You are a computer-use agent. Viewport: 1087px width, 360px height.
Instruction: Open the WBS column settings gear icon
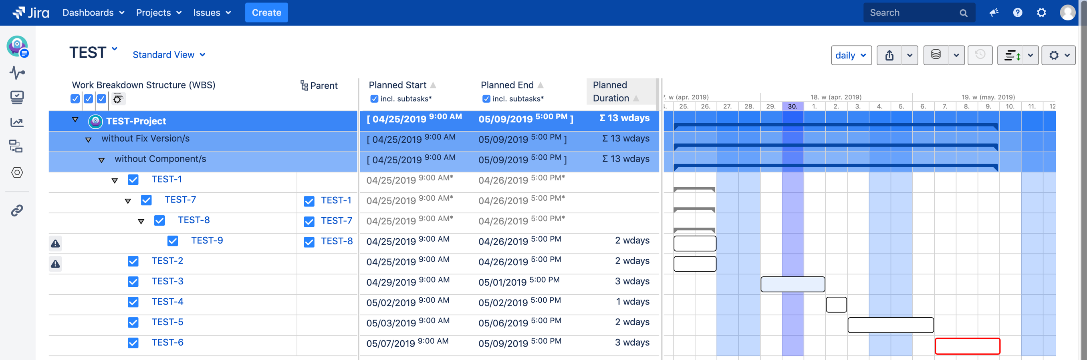pyautogui.click(x=118, y=99)
